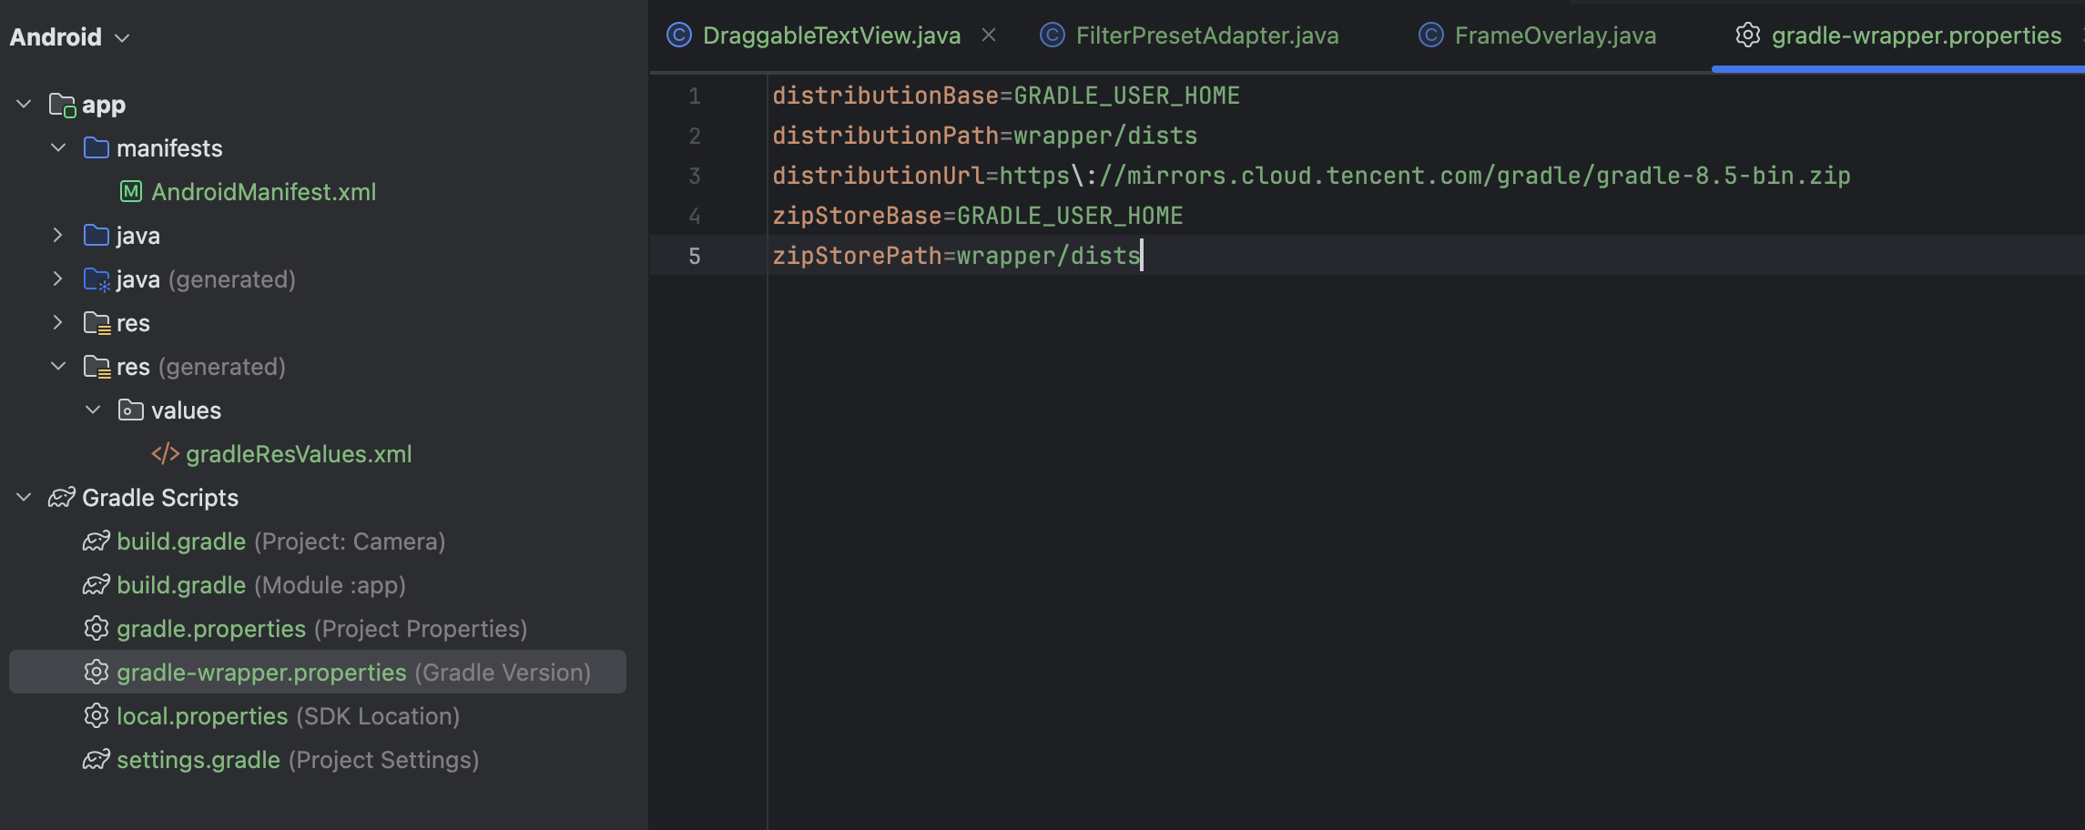
Task: Click the gradle-wrapper.properties tab gear icon
Action: (x=1748, y=35)
